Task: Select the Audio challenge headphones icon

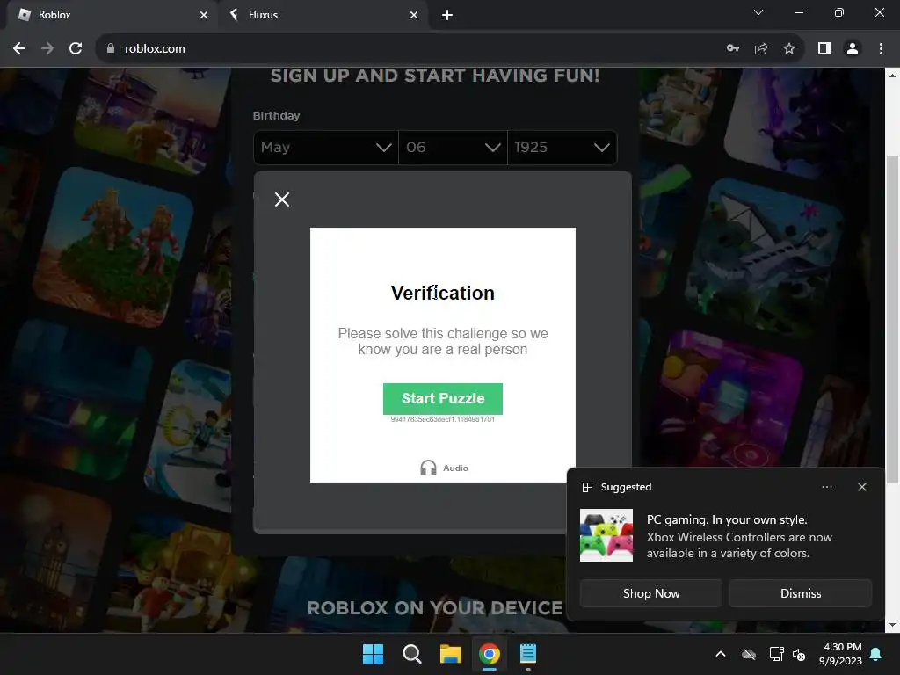Action: click(428, 468)
